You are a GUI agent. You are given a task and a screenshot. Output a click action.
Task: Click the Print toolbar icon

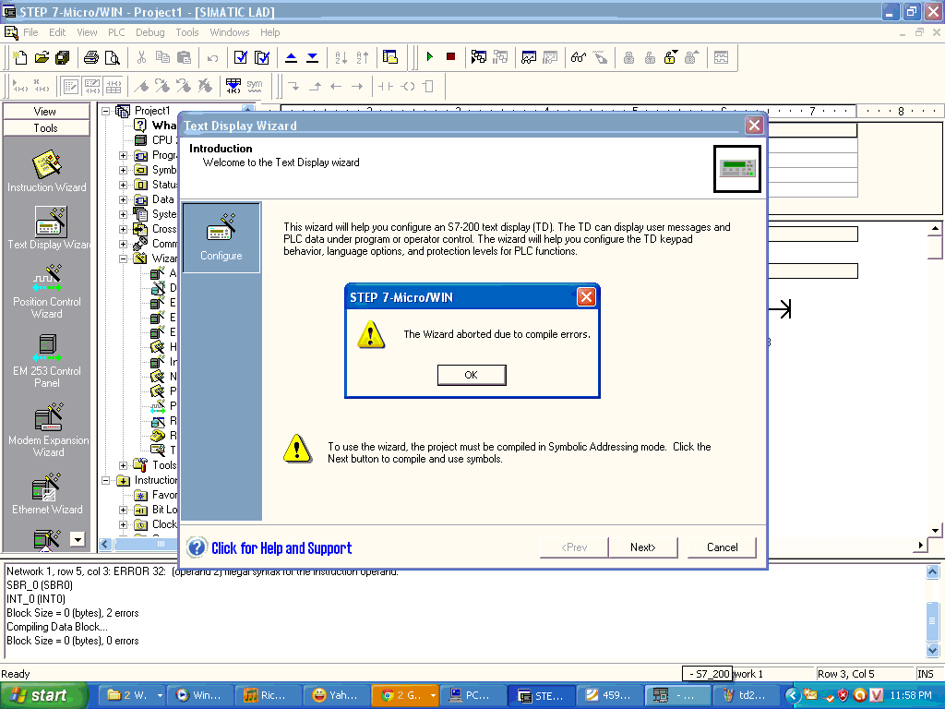pos(91,57)
